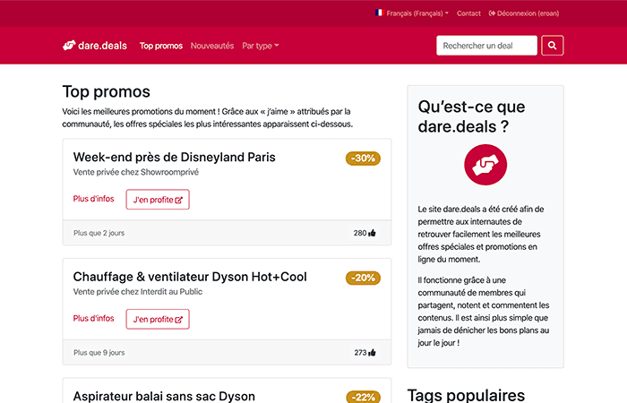Click Vente privée chez Interdit au Public subtitle
The image size is (627, 403).
pos(138,291)
